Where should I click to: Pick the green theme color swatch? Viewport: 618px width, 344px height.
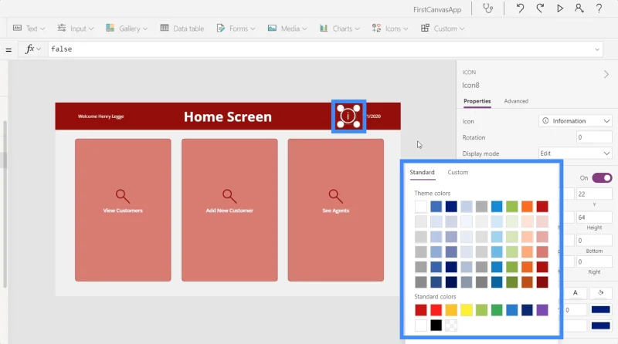(511, 206)
